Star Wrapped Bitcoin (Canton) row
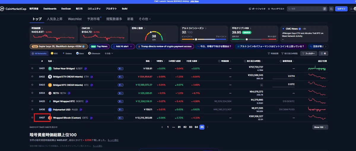Image resolution: width=356 pixels, height=151 pixels. 32,118
